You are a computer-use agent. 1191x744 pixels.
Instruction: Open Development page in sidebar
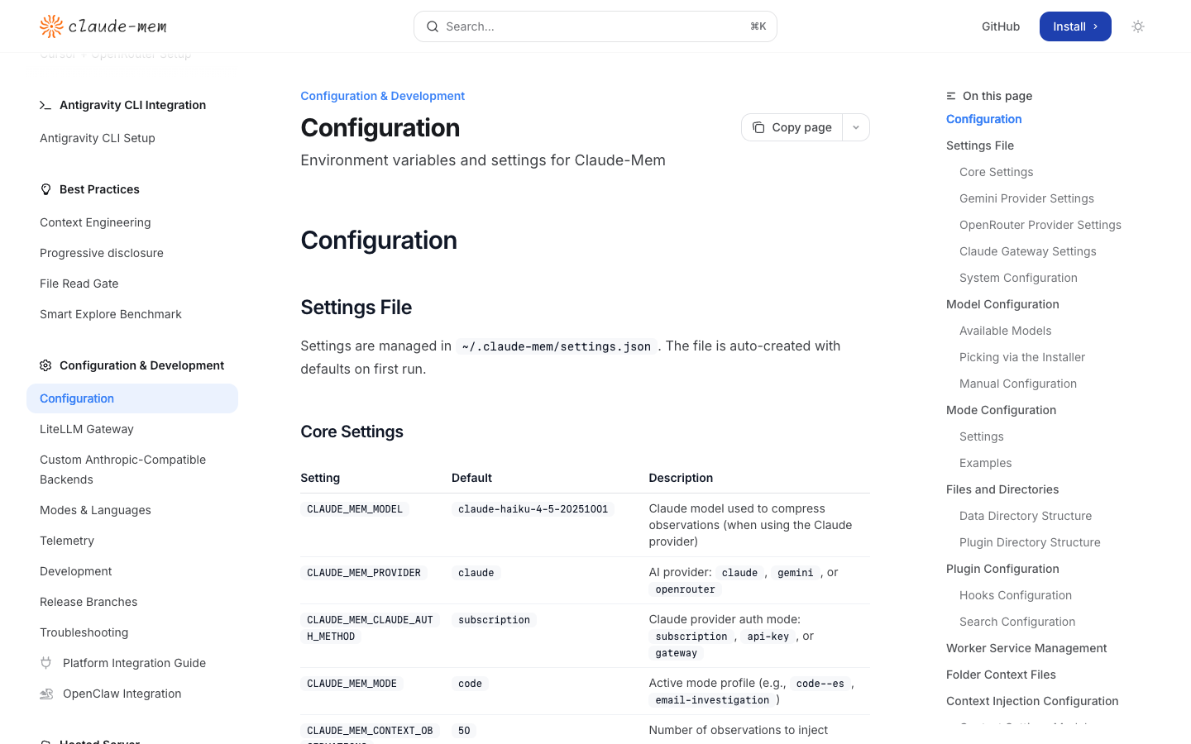[x=76, y=571]
